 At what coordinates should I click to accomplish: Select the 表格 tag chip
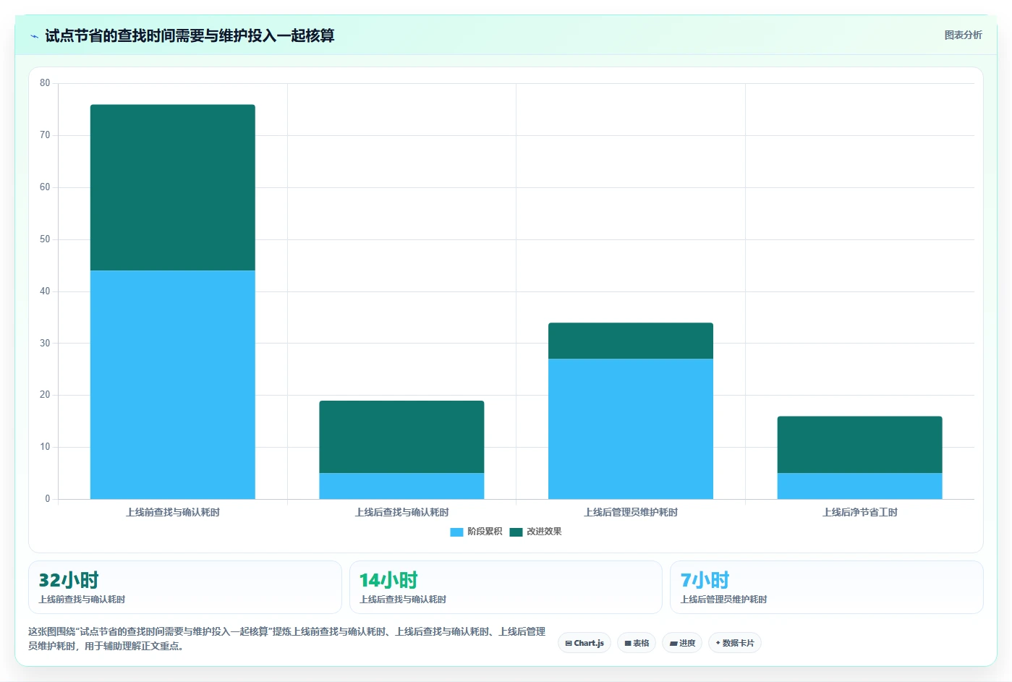tap(637, 643)
